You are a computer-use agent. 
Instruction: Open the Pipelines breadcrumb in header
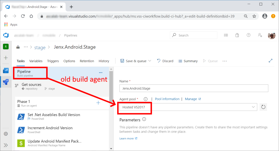[71, 35]
